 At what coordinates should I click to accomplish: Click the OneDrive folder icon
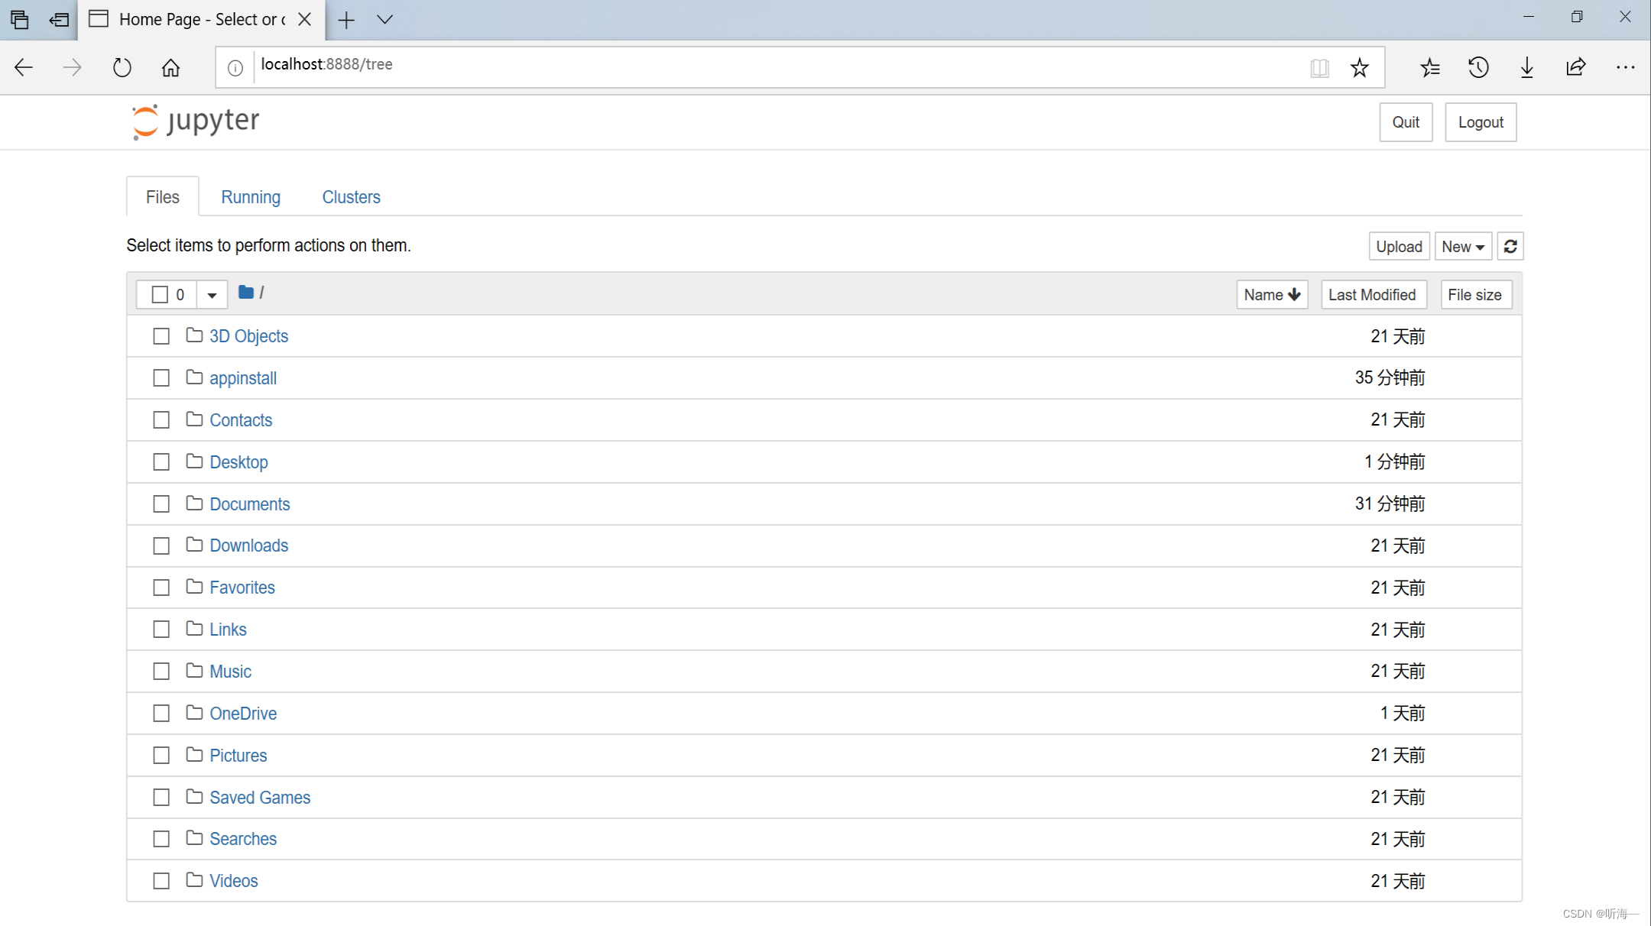(x=195, y=713)
